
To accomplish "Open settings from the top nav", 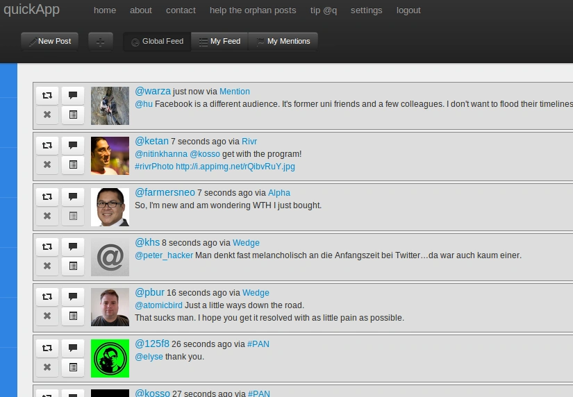I will click(367, 10).
